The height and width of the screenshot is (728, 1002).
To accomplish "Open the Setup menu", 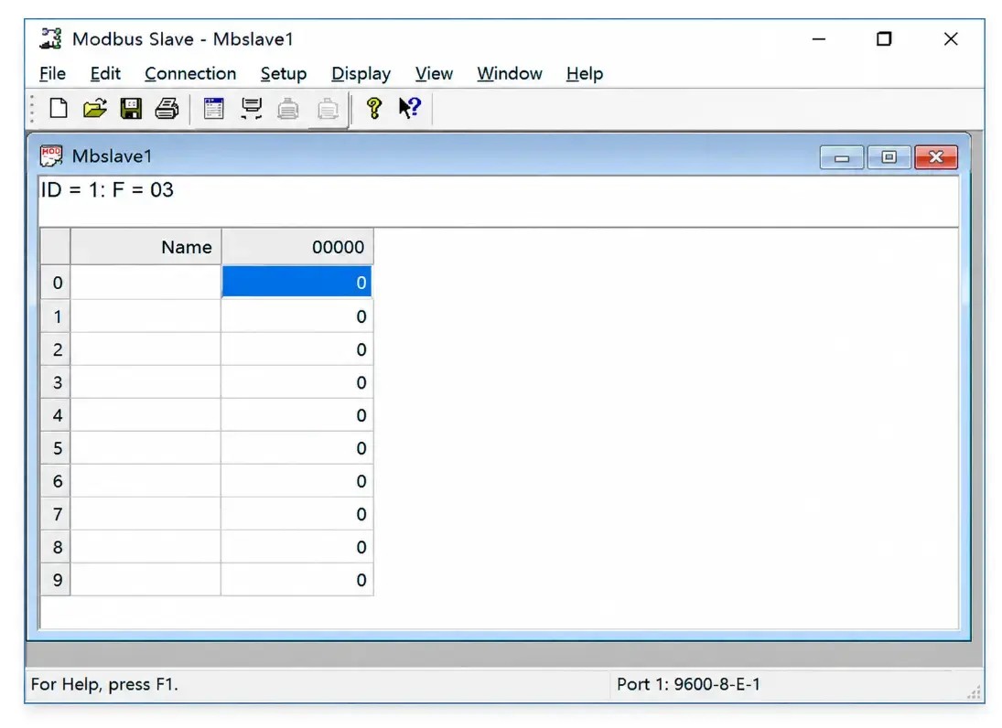I will tap(284, 74).
